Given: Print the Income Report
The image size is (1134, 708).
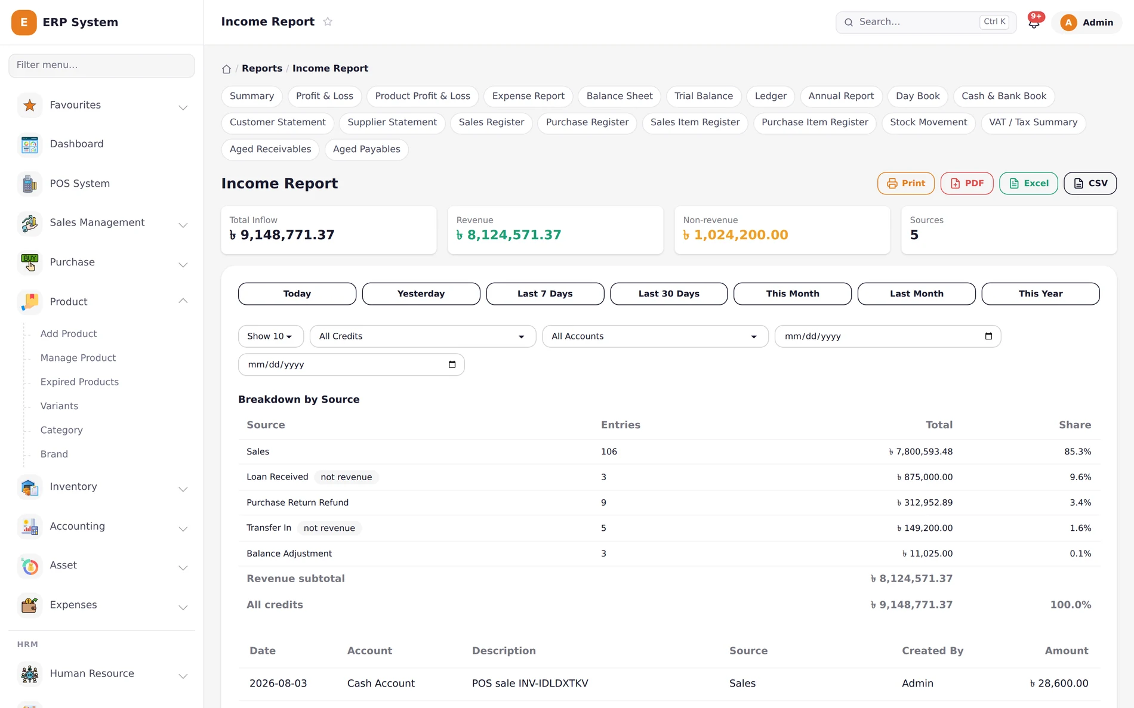Looking at the screenshot, I should click(906, 184).
